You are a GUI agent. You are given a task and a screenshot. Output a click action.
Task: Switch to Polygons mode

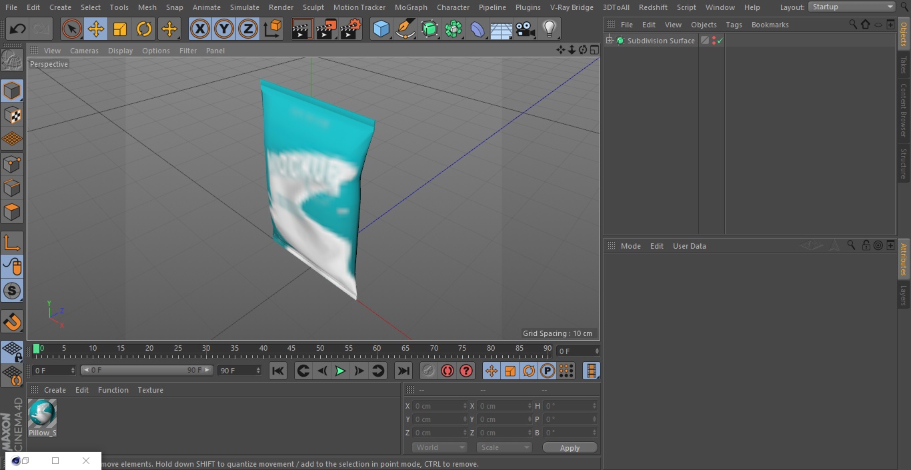[x=12, y=212]
